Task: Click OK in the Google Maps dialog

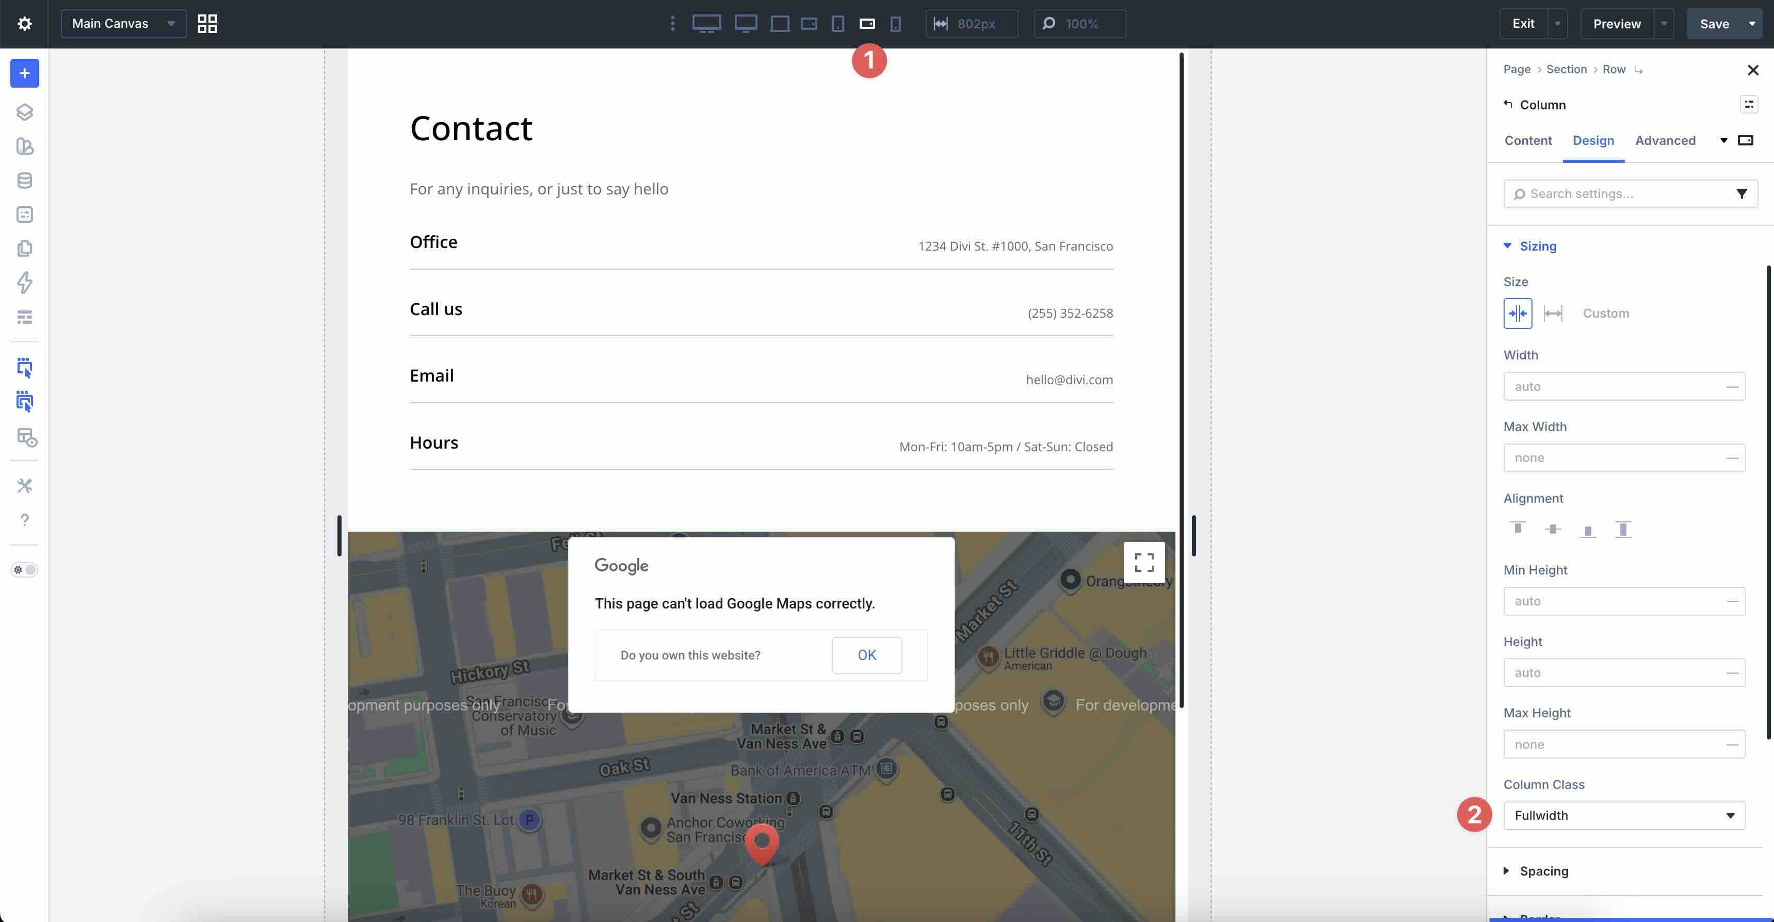Action: point(866,655)
